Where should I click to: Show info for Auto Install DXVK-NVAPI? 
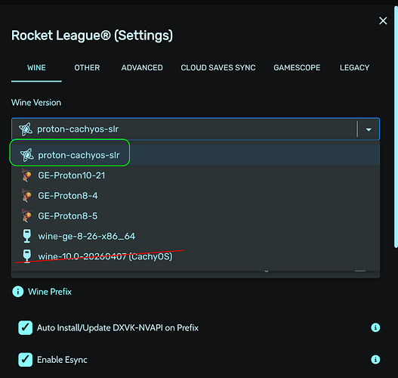click(375, 327)
